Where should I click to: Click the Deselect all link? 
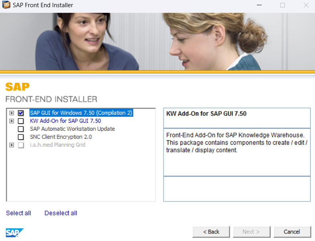pyautogui.click(x=61, y=213)
